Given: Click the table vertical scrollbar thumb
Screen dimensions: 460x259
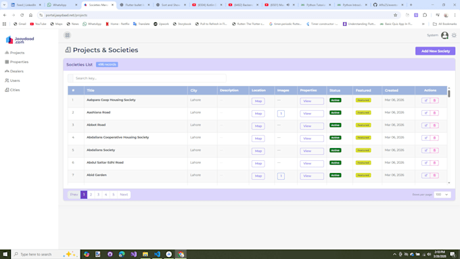Looking at the screenshot, I should tap(449, 94).
